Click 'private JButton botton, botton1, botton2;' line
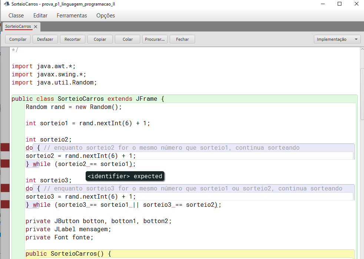The image size is (364, 259). click(x=99, y=221)
